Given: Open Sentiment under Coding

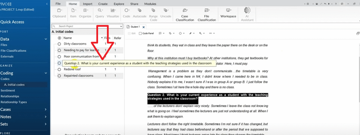Looking at the screenshot, I should (8, 90).
